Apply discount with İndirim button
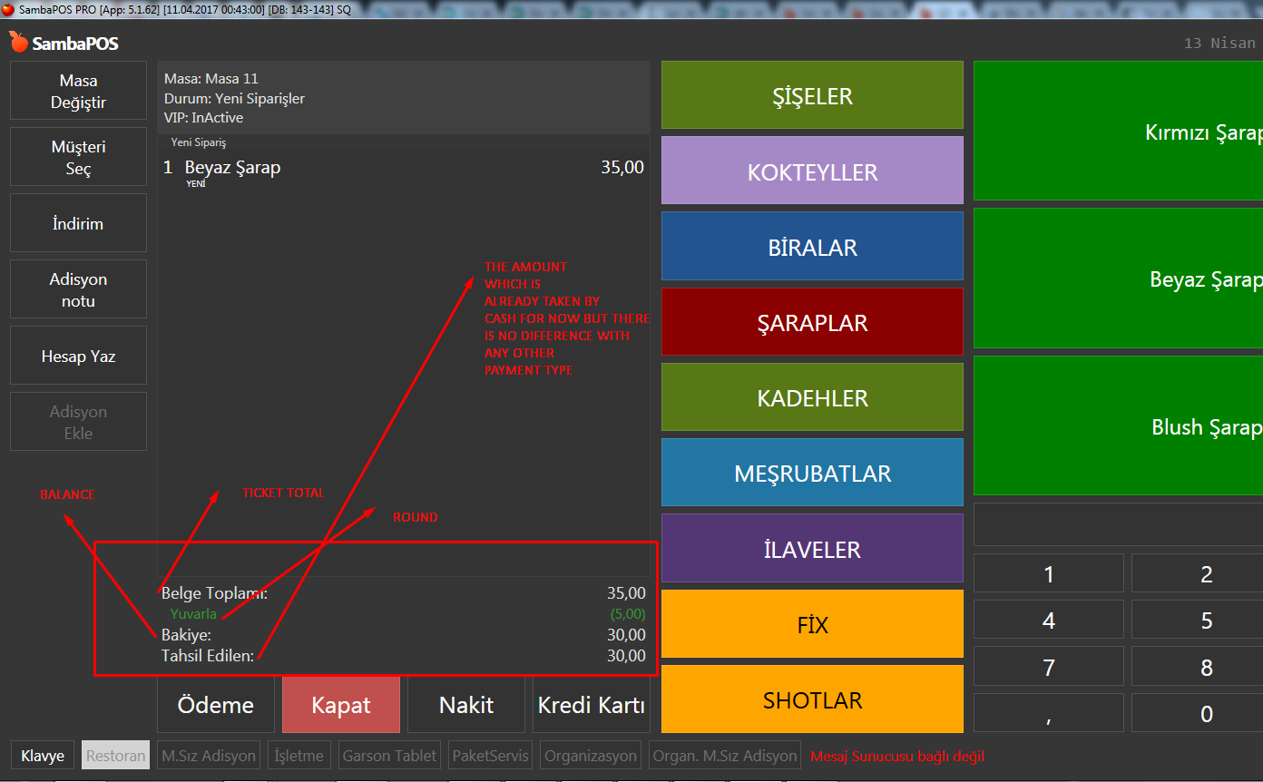The width and height of the screenshot is (1263, 782). click(78, 223)
